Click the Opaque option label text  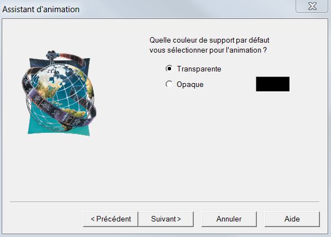point(190,84)
